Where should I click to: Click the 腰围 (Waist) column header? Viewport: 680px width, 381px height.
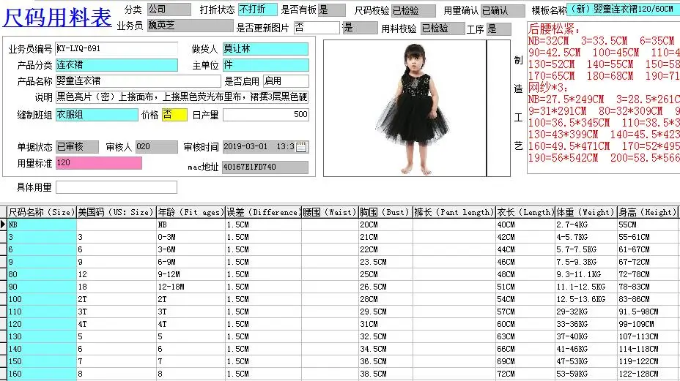(330, 212)
